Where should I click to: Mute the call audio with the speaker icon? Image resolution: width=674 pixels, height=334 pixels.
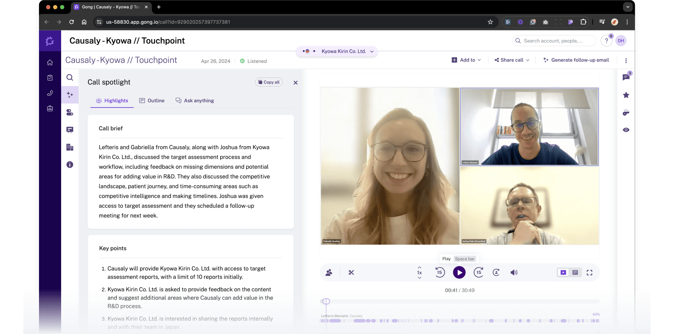pyautogui.click(x=514, y=272)
